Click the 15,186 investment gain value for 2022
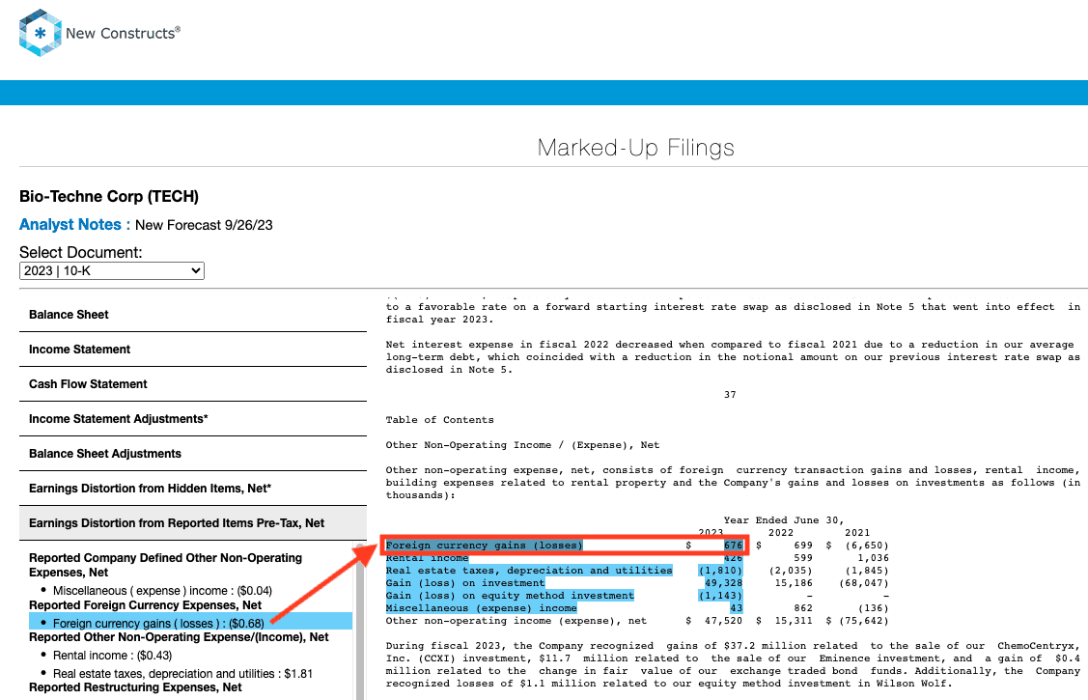1088x700 pixels. (x=794, y=583)
